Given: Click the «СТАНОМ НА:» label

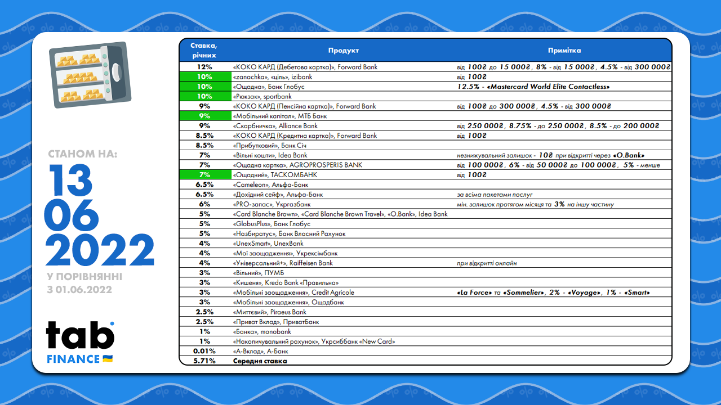Looking at the screenshot, I should point(82,154).
